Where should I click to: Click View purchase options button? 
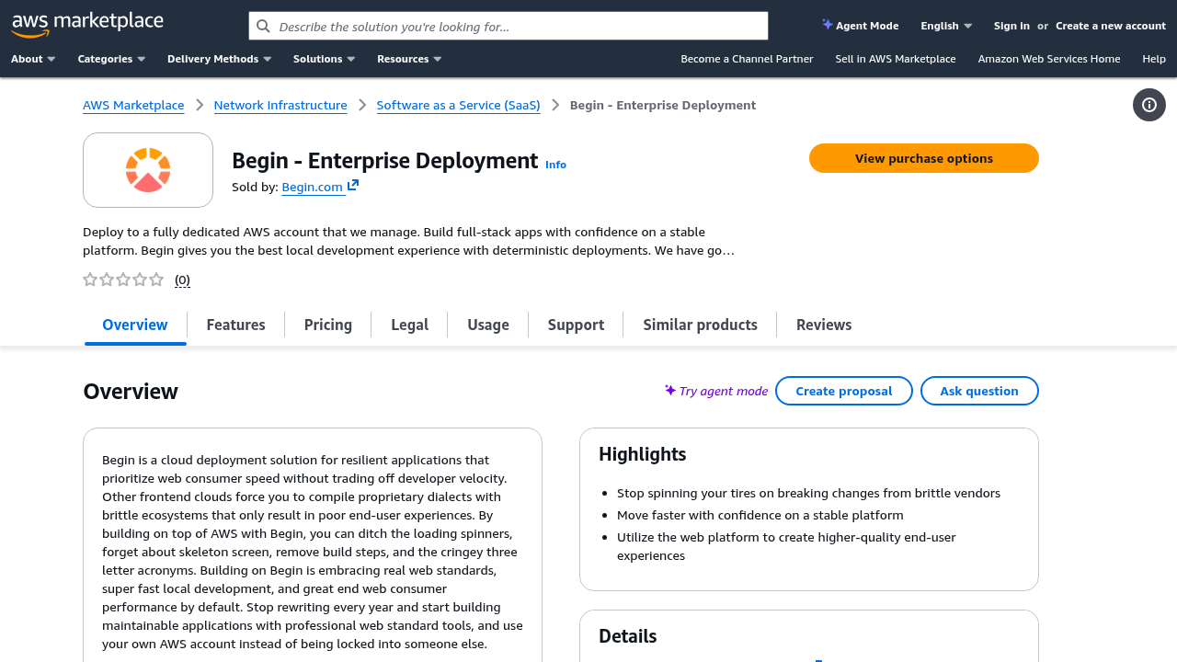(924, 158)
